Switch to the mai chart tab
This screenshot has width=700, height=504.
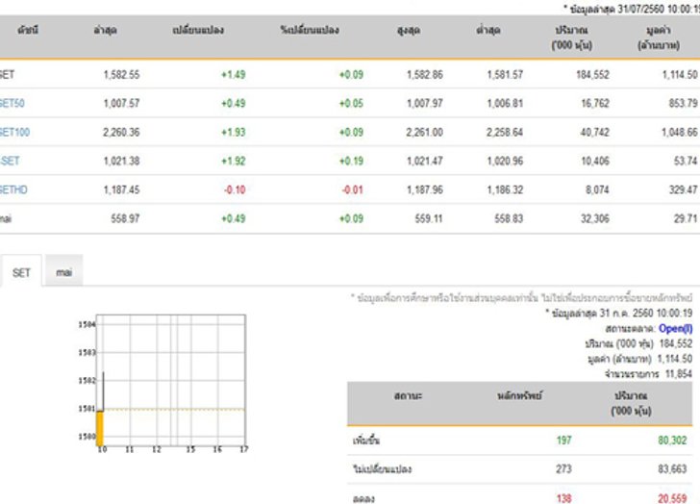pyautogui.click(x=63, y=272)
